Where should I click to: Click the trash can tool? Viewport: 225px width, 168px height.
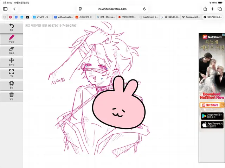[x=12, y=96]
